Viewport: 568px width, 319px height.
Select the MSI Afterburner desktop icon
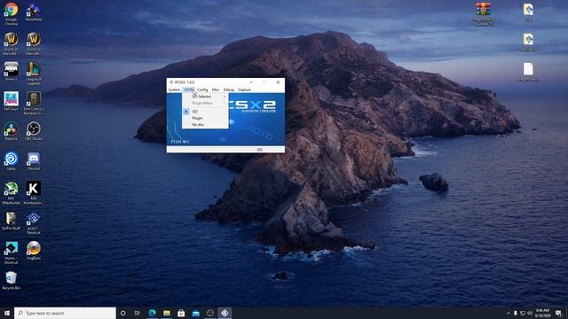click(x=11, y=193)
